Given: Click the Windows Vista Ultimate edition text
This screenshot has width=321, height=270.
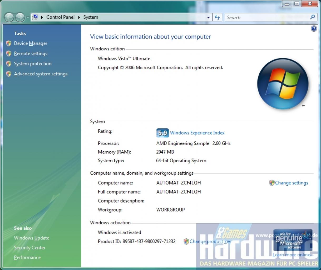Looking at the screenshot, I should pyautogui.click(x=124, y=59).
